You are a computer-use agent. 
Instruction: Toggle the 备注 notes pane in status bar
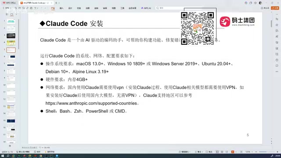198,152
